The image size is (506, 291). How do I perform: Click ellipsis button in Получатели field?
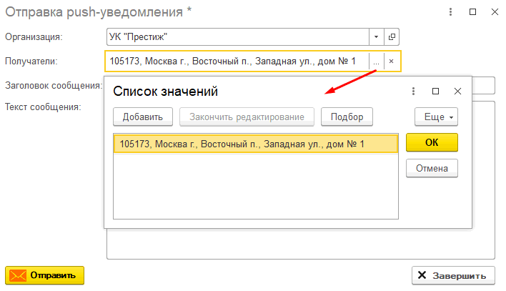tap(377, 61)
